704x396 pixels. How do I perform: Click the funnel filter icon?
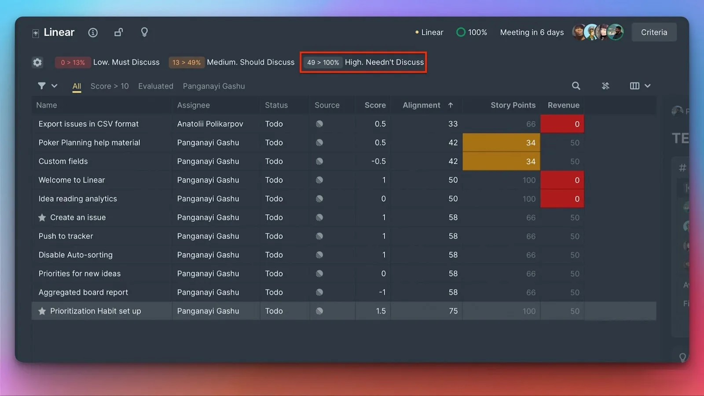tap(41, 86)
